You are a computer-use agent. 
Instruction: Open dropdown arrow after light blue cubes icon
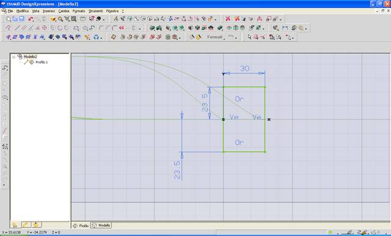point(101,38)
